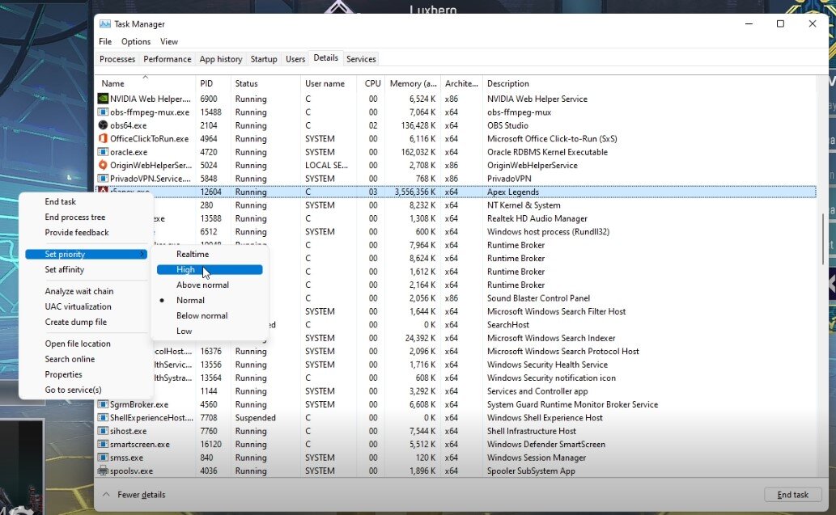Click the oracle.exe process icon
Screen dimensions: 836x515
pyautogui.click(x=103, y=152)
